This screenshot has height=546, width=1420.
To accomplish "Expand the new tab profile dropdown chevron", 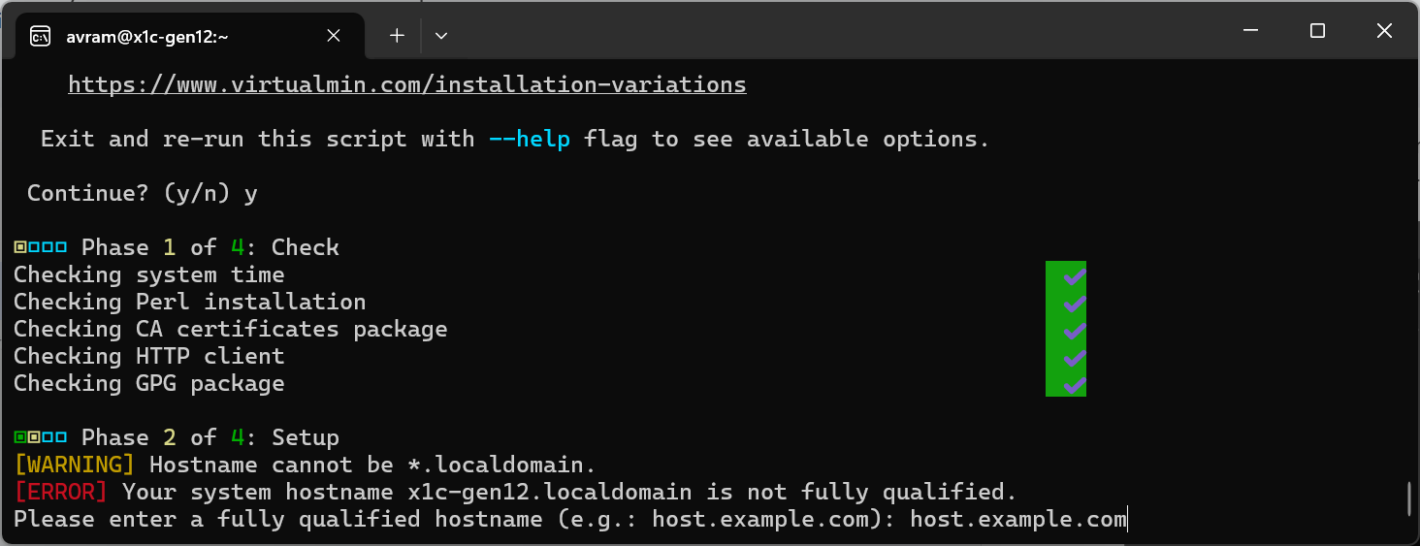I will [441, 36].
